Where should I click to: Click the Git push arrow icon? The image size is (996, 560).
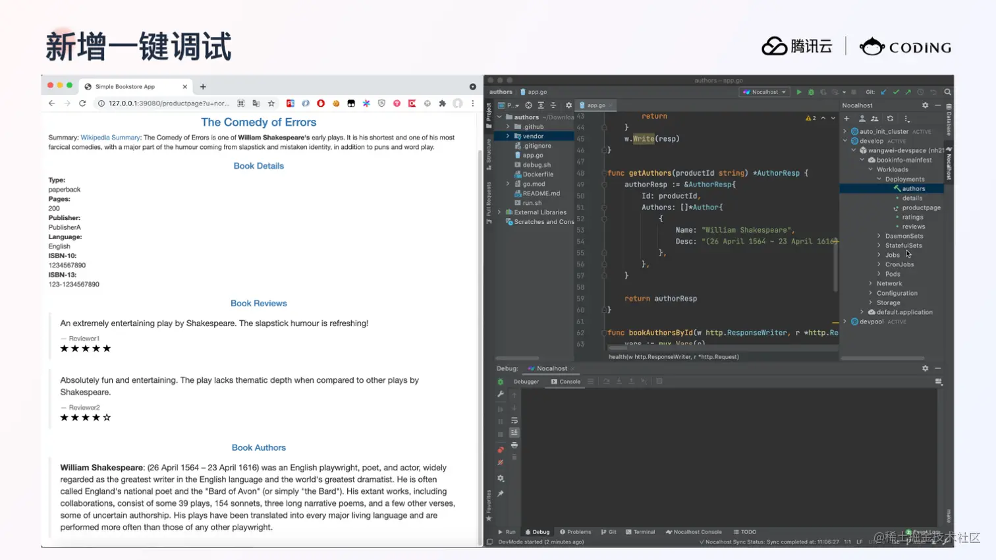point(908,92)
